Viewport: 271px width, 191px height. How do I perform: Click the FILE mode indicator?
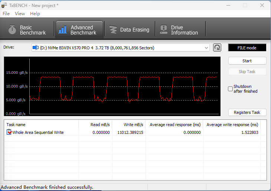(x=247, y=48)
